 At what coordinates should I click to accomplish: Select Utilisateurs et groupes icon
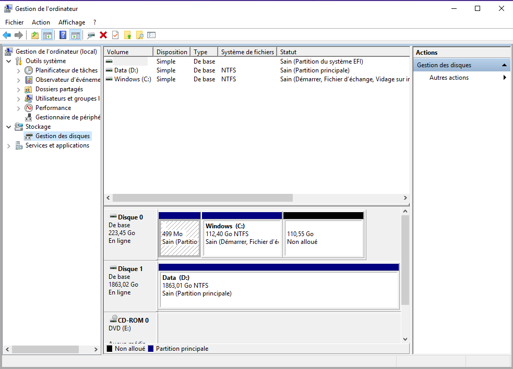(x=29, y=99)
